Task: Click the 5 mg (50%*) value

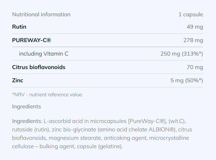Action: pos(187,80)
